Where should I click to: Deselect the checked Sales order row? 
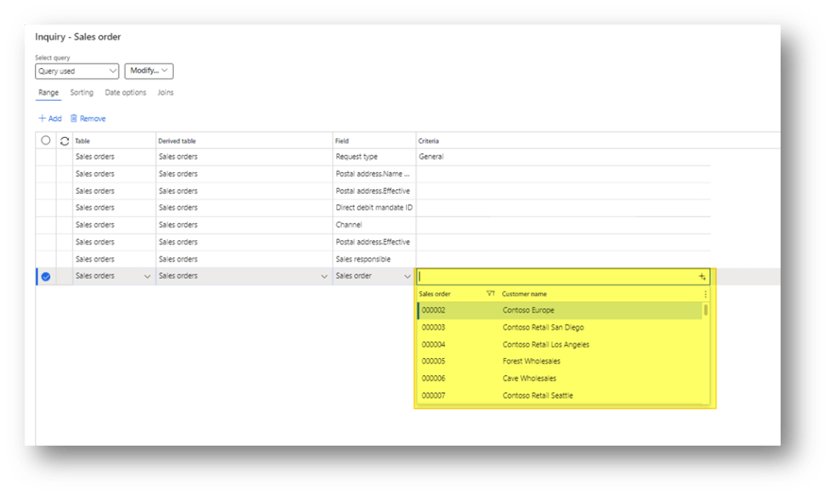point(45,277)
